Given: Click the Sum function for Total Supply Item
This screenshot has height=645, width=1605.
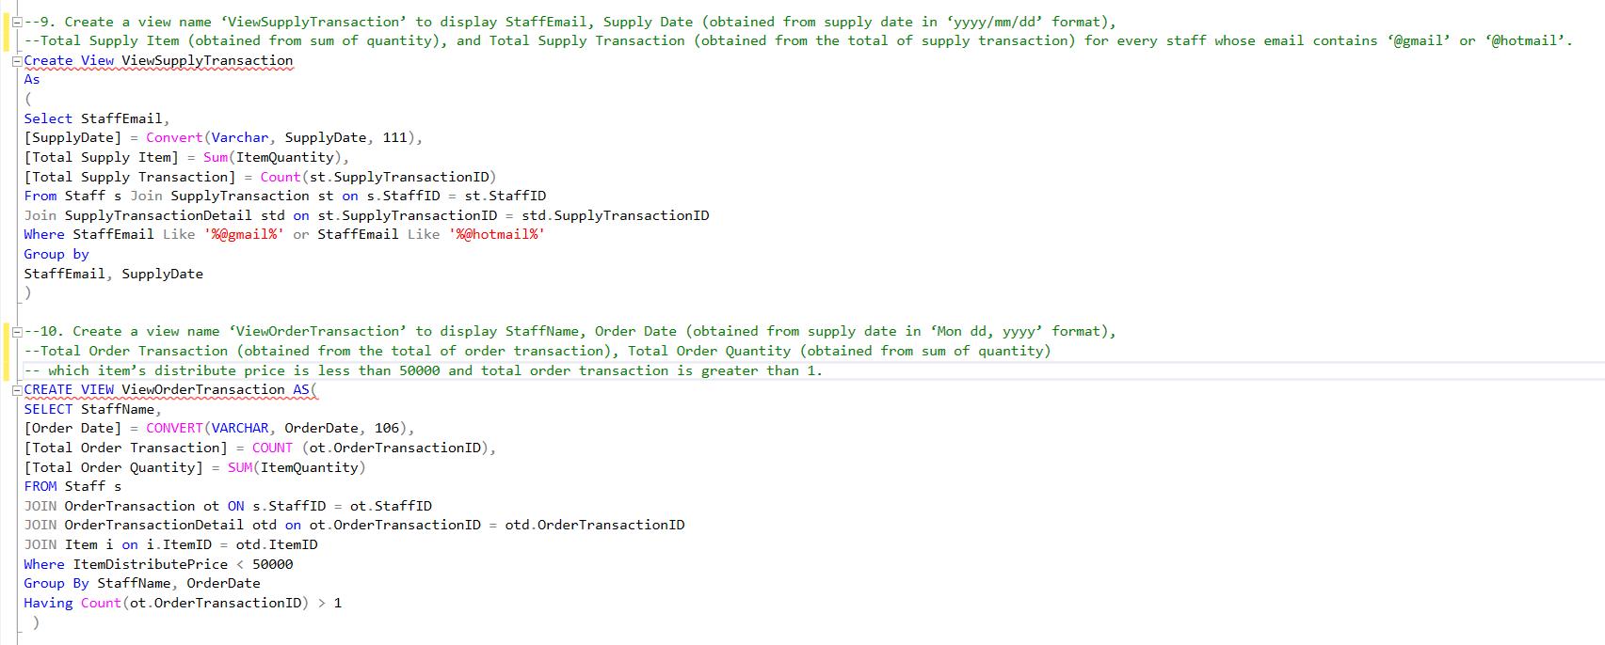Looking at the screenshot, I should pos(216,157).
